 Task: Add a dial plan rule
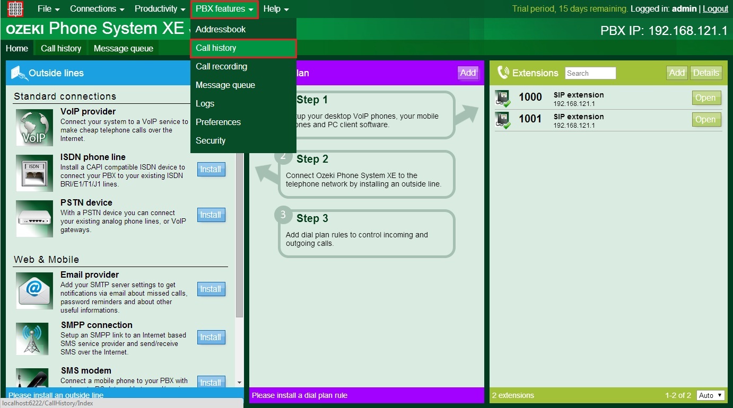click(468, 73)
